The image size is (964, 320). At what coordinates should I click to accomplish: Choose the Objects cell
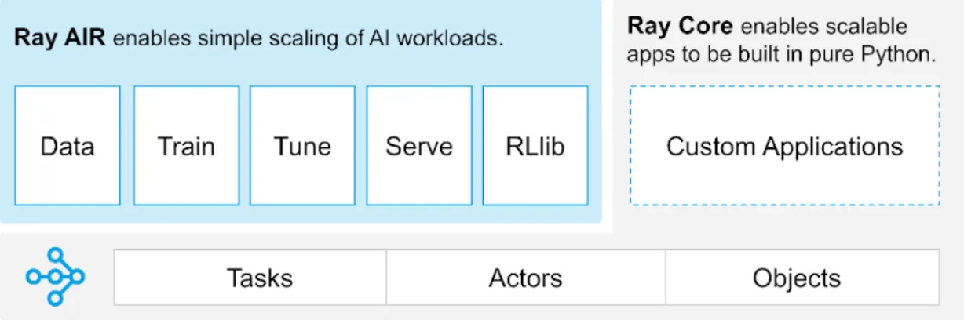[796, 278]
